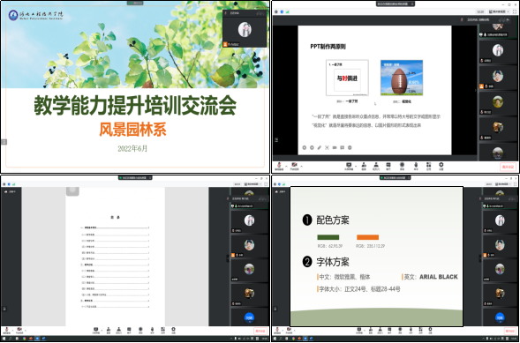Open the chat icon in the top-right meeting toolbar

388,165
